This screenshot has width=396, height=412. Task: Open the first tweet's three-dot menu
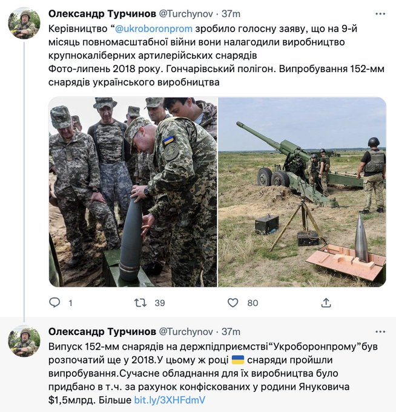(x=380, y=14)
